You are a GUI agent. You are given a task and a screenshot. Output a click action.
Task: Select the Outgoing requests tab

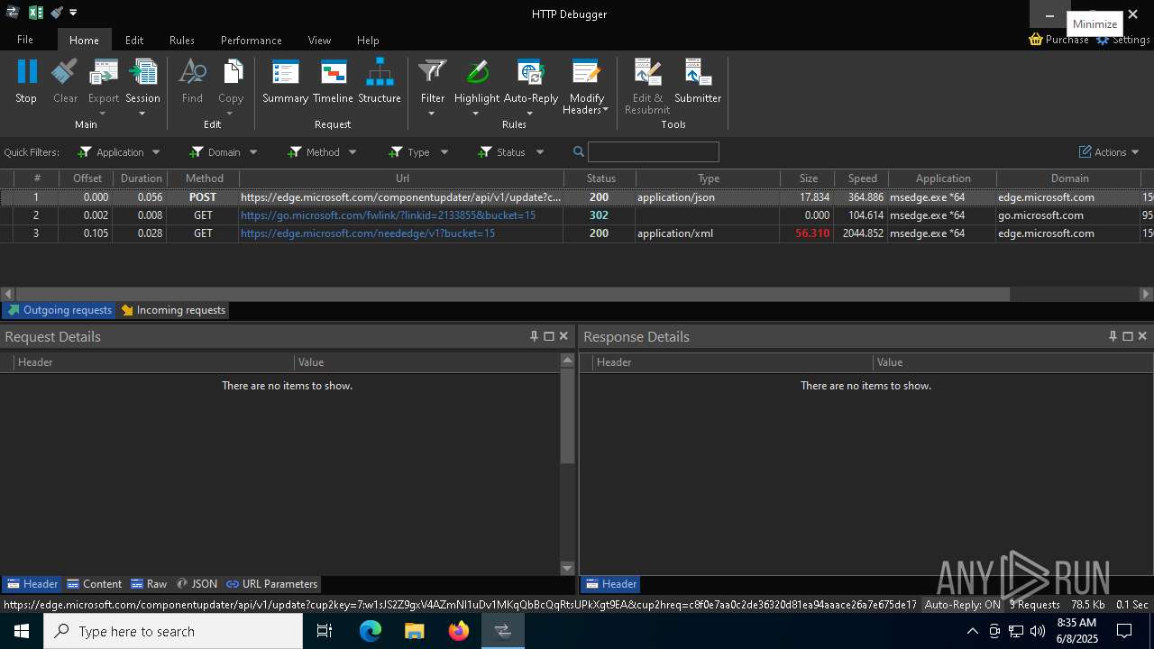click(60, 310)
